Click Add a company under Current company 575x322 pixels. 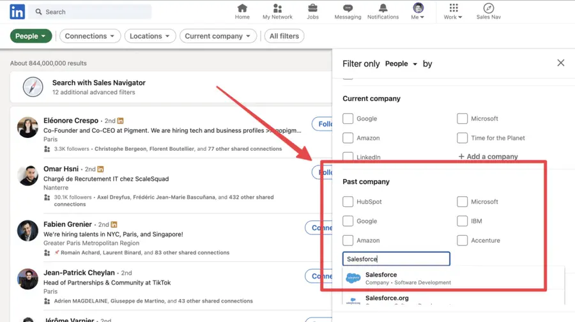tap(488, 157)
